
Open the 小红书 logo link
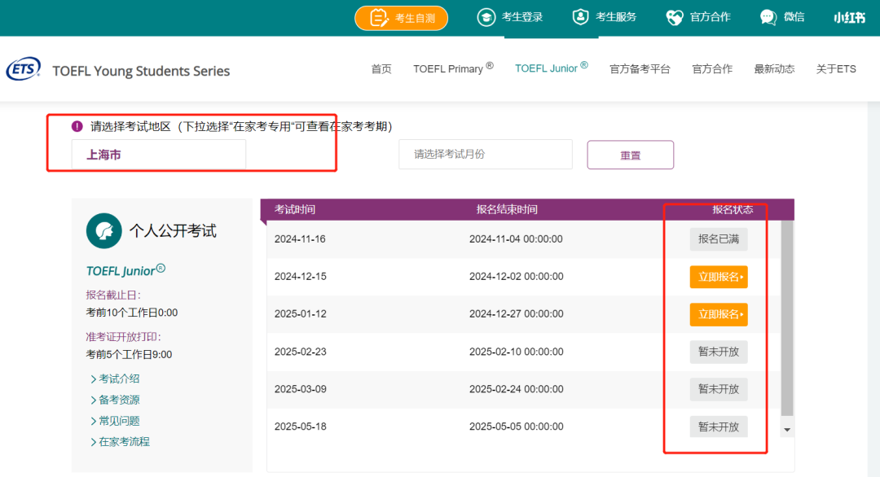pos(849,17)
